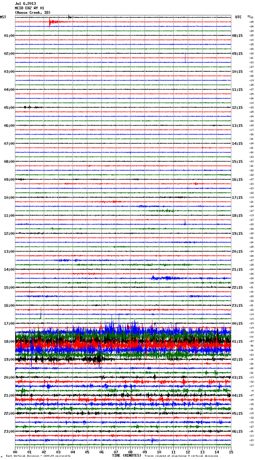Select the '23:00' MST hour label

coord(9,432)
